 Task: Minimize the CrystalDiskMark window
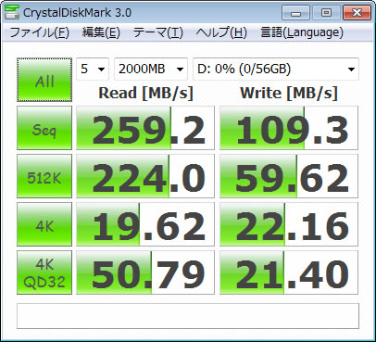(x=295, y=13)
